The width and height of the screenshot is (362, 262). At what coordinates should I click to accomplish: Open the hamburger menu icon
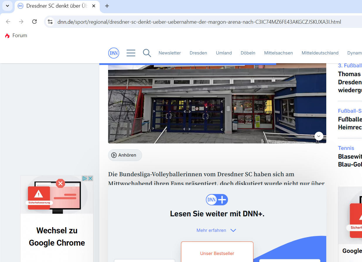tap(131, 53)
